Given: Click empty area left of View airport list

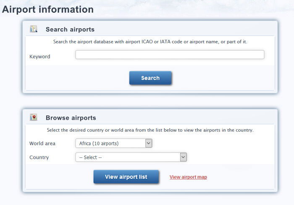Looking at the screenshot, I should click(x=59, y=177).
